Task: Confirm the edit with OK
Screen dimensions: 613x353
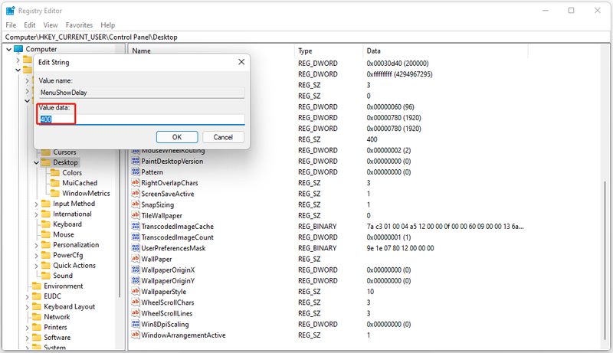Action: tap(177, 137)
